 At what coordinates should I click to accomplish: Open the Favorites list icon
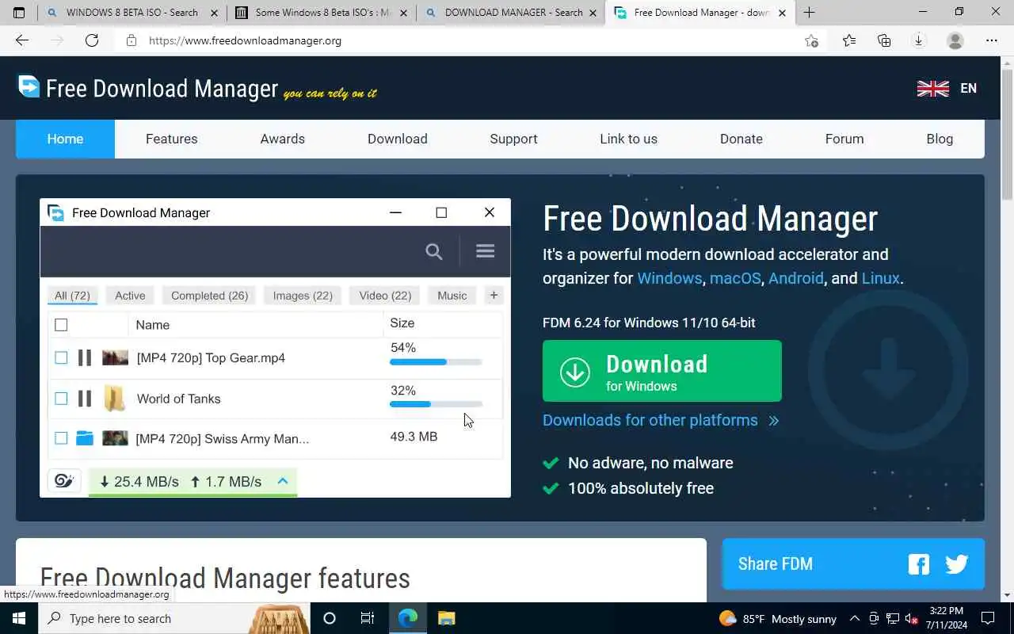tap(849, 40)
